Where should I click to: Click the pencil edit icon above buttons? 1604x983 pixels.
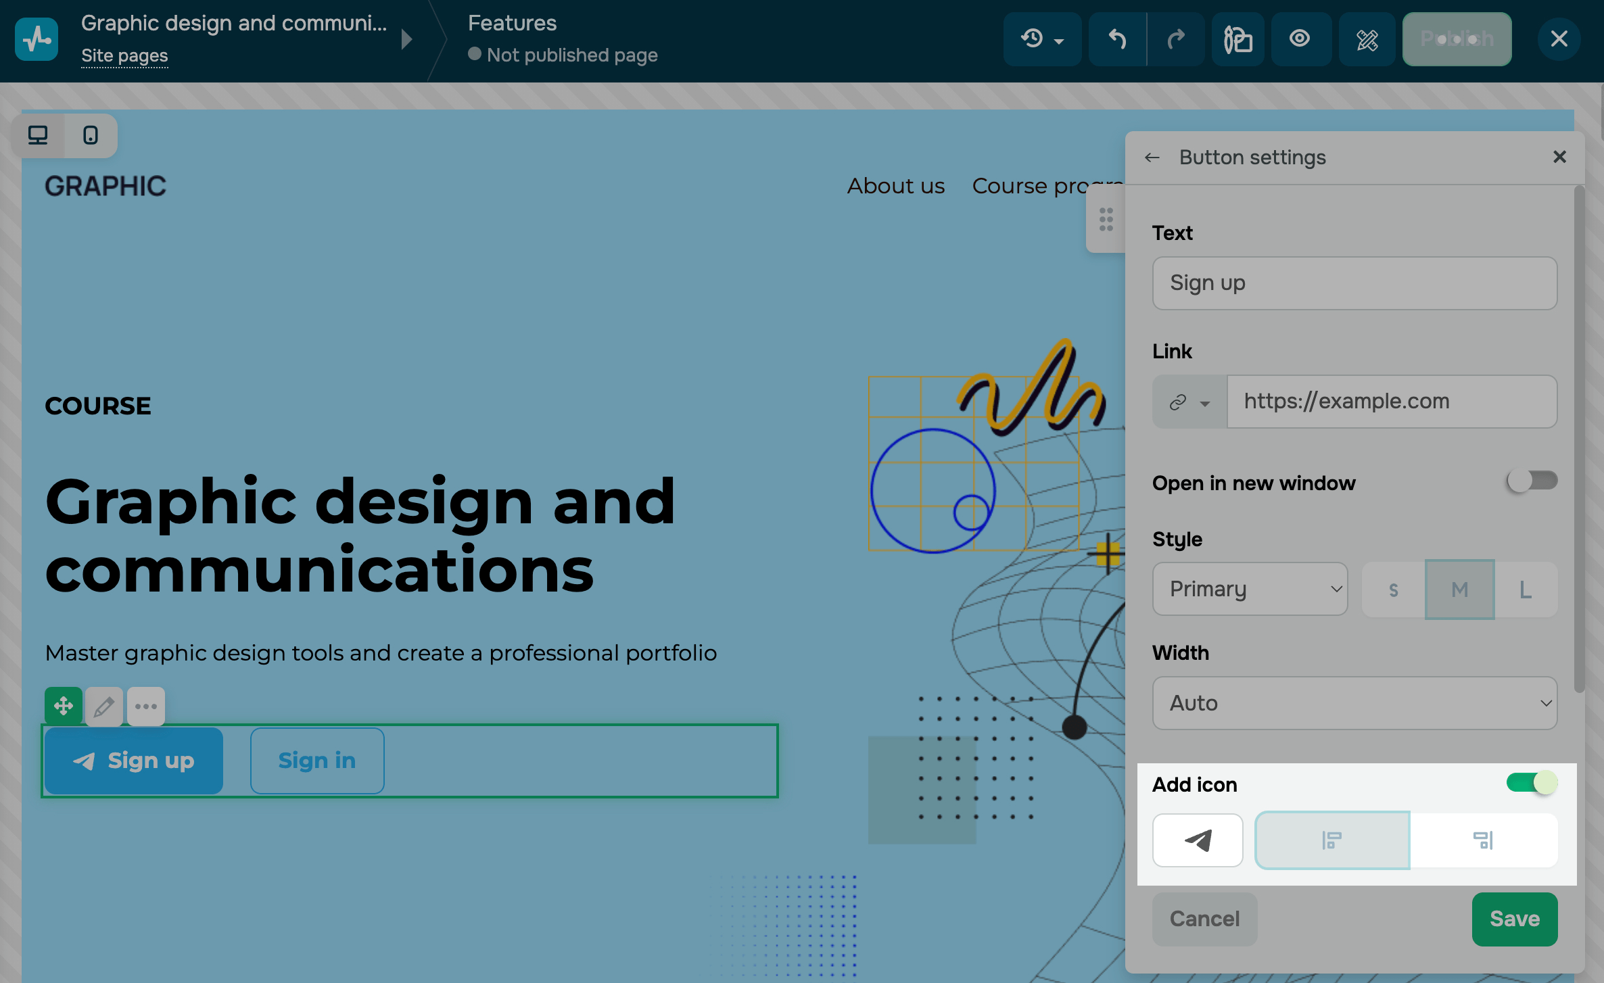coord(103,706)
